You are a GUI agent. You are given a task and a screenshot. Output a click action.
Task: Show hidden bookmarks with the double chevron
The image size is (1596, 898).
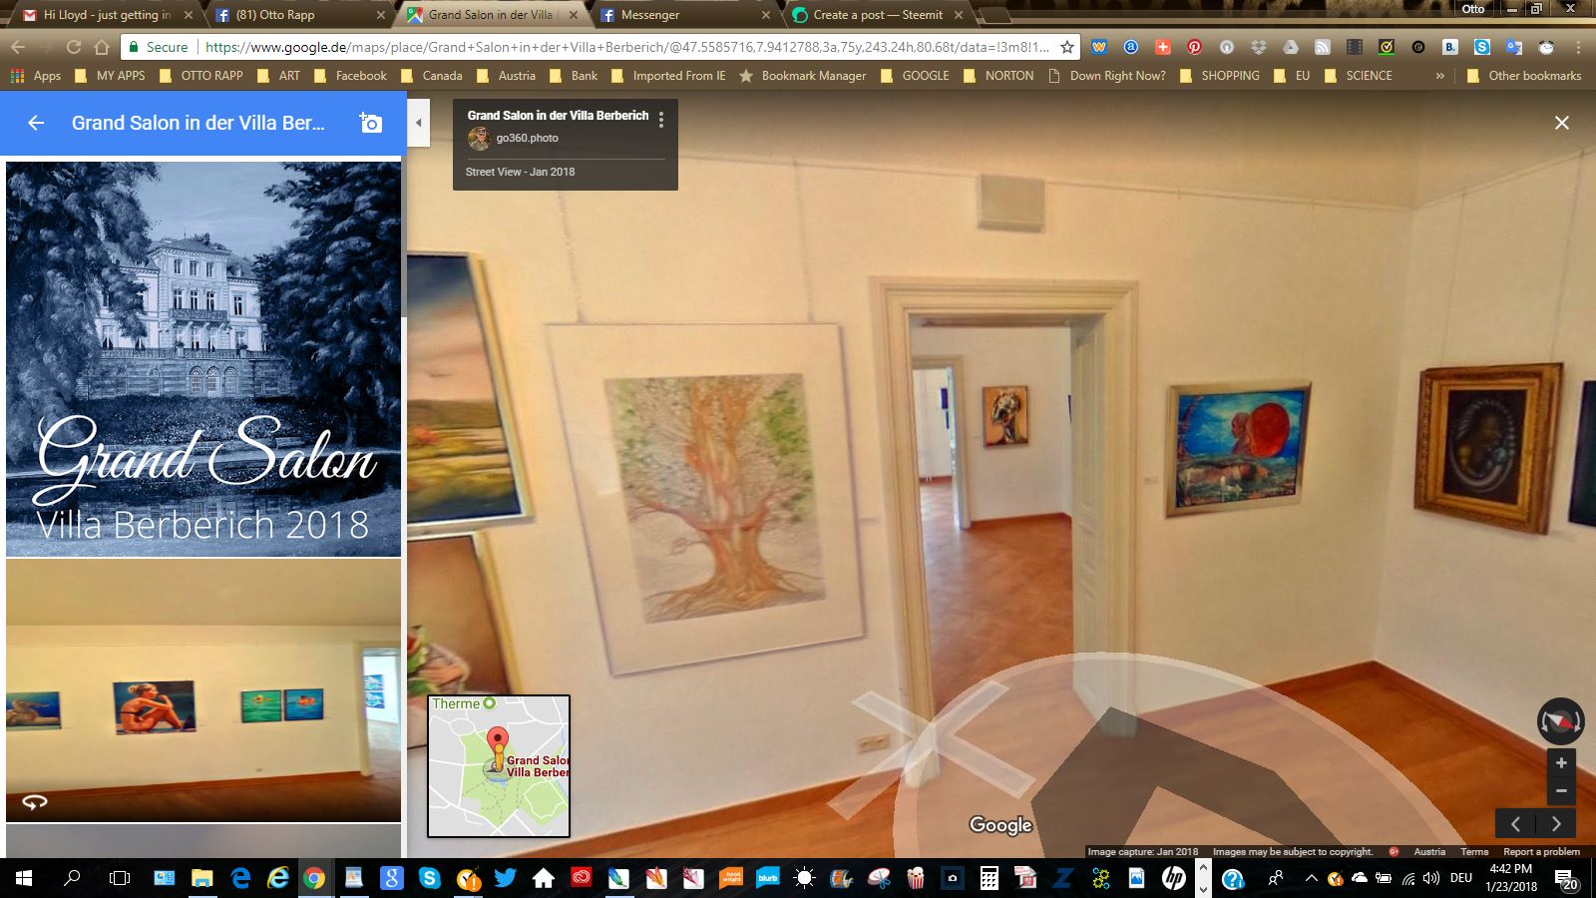[x=1439, y=76]
